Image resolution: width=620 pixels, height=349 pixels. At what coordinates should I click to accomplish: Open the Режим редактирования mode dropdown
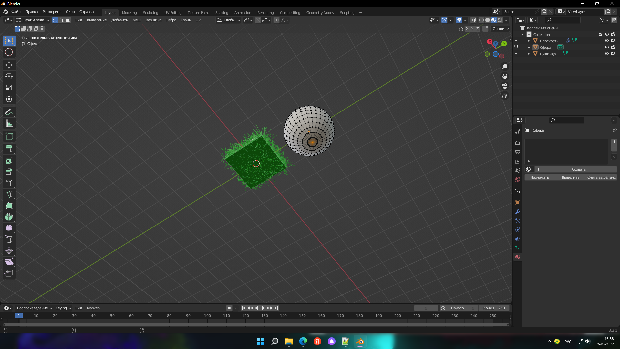(33, 20)
